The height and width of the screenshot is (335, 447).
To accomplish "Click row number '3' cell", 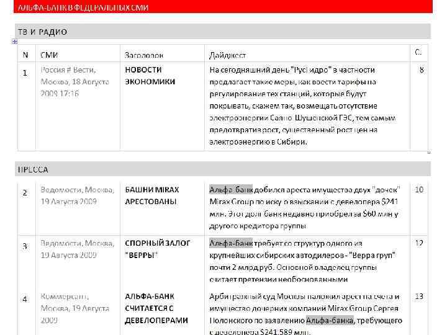I will pyautogui.click(x=25, y=246).
